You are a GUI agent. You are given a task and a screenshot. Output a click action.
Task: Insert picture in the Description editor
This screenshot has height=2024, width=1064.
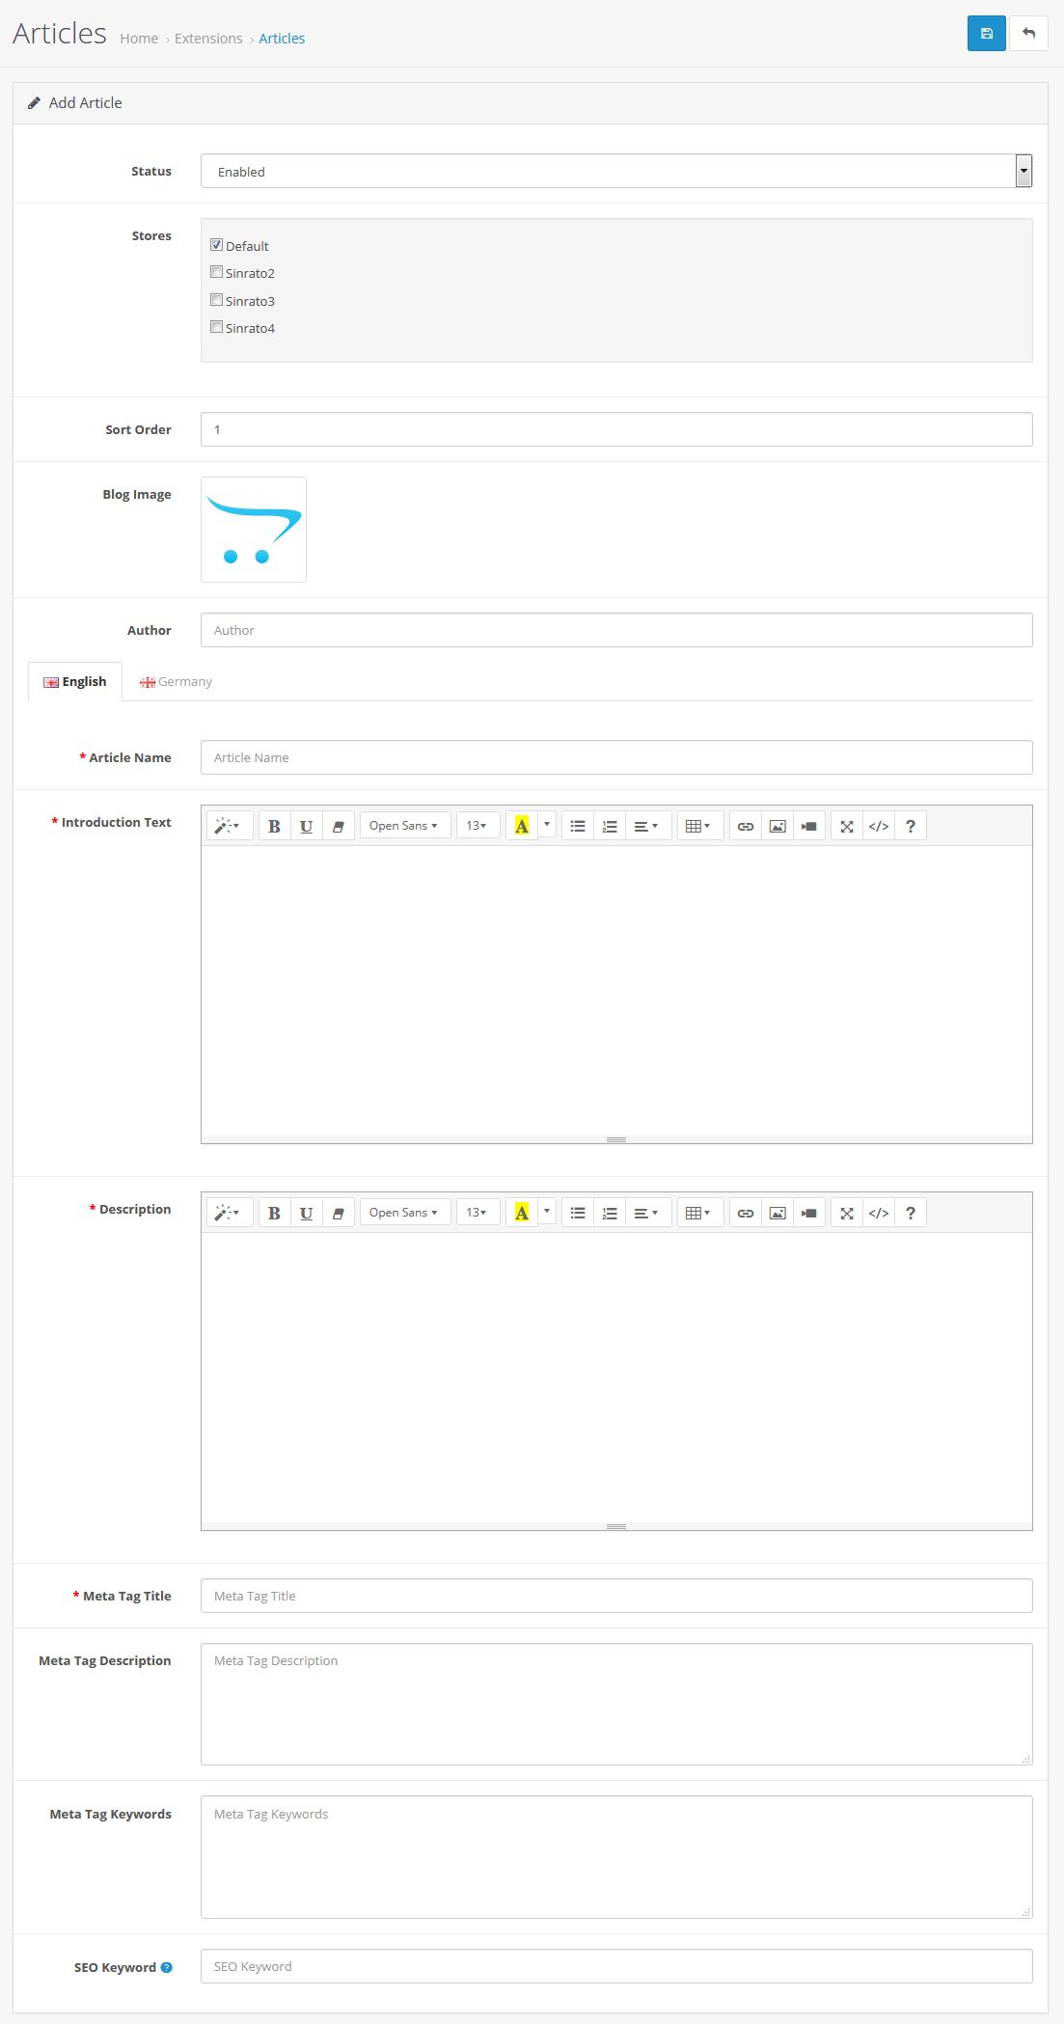coord(778,1213)
